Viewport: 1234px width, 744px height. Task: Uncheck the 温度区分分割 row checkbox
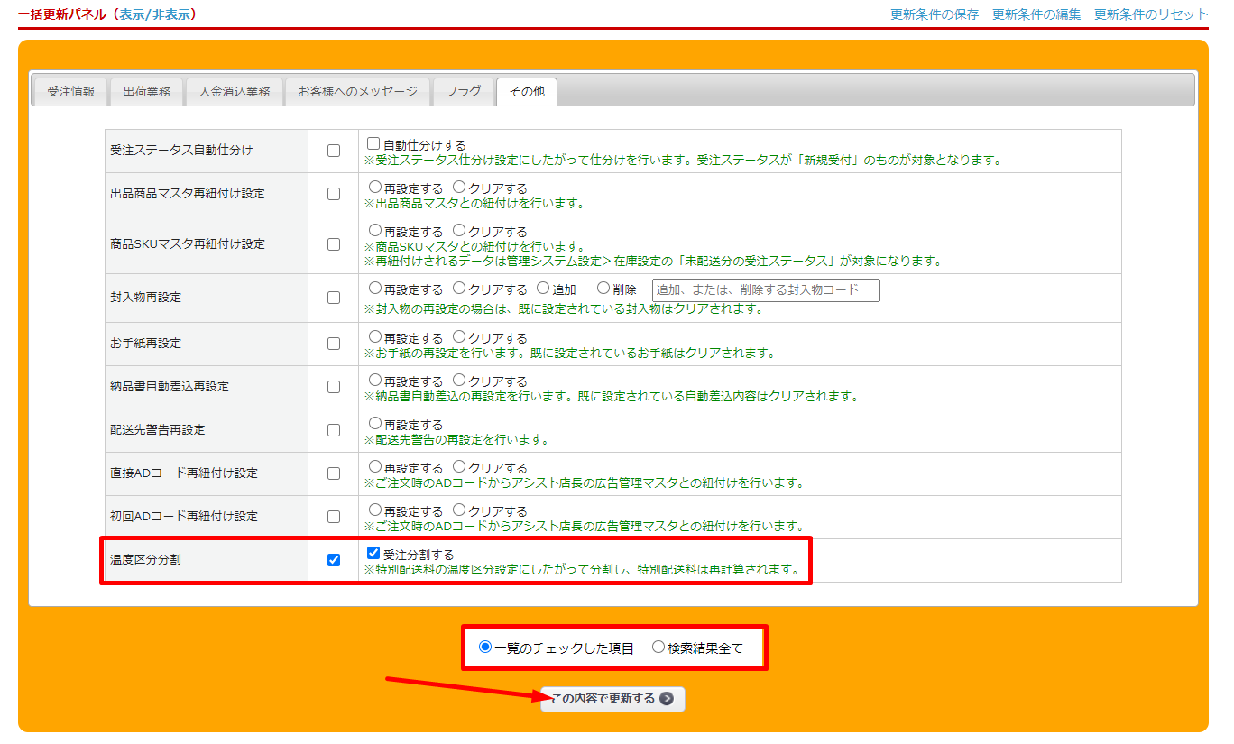tap(334, 560)
